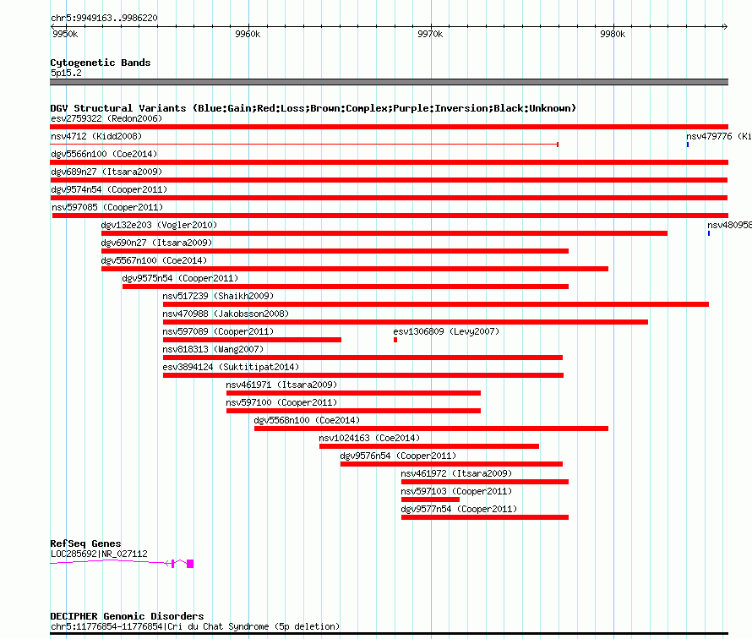Open the dgv5566n100 (Coe2014) variant
Viewport: 752px width, 639px height.
(389, 162)
